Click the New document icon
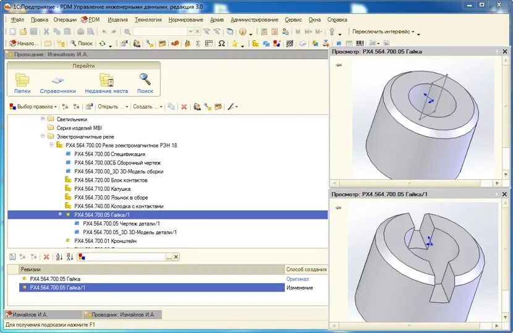The height and width of the screenshot is (333, 513). point(12,32)
